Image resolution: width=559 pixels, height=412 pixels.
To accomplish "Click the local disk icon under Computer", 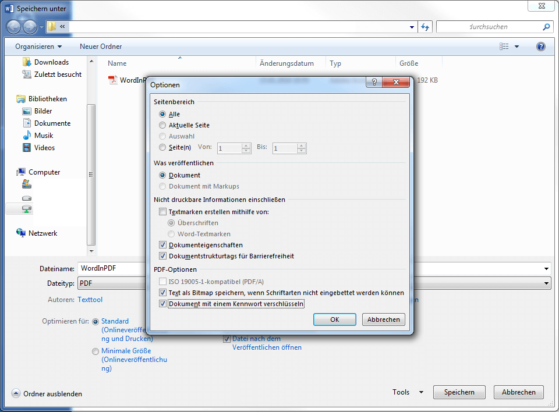I will pos(27,198).
